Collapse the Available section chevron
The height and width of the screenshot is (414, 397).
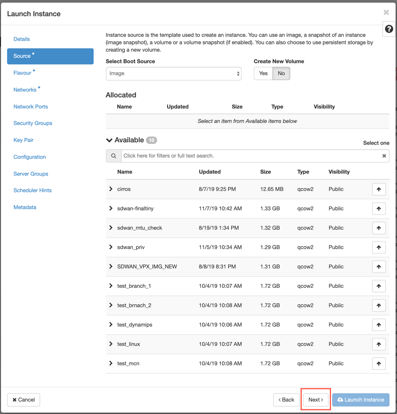pyautogui.click(x=109, y=140)
